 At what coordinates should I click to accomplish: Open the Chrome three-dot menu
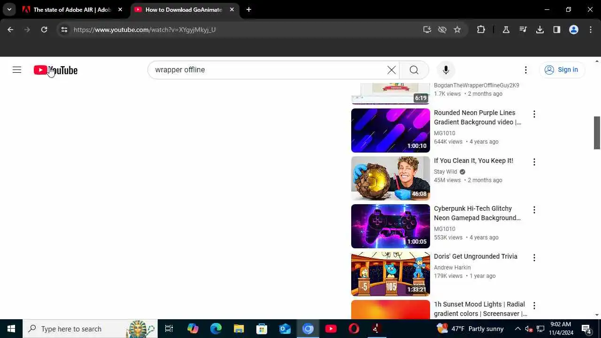click(x=591, y=30)
